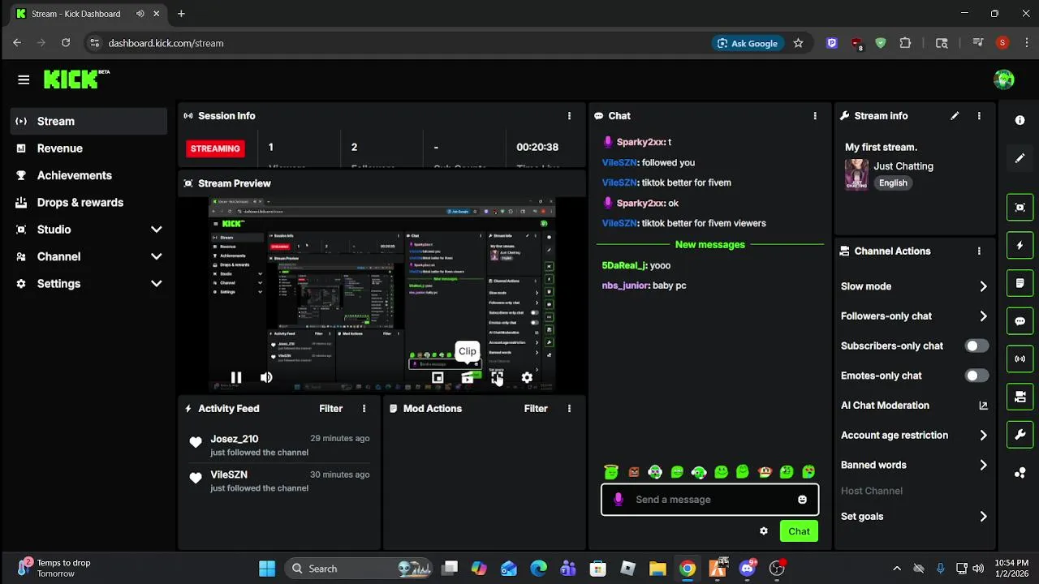The height and width of the screenshot is (584, 1039).
Task: Open the hamburger menu beside the Kick logo
Action: 24,79
